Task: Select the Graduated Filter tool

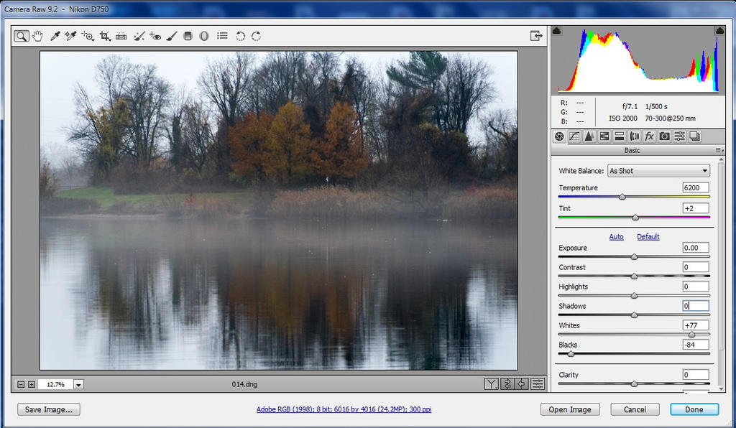Action: 188,36
